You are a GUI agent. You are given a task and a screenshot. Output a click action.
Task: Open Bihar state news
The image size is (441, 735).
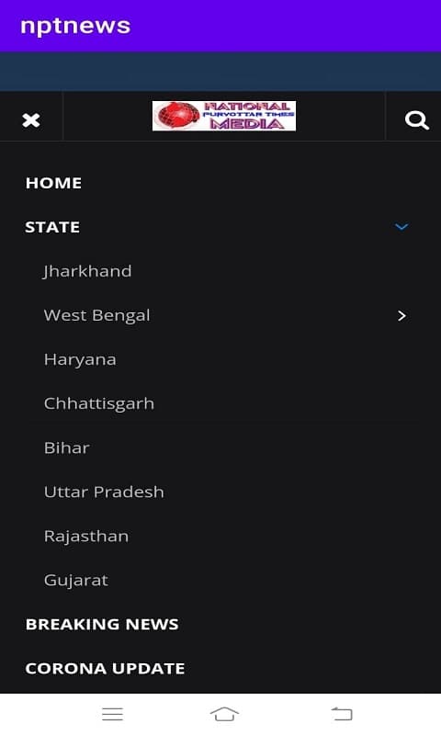pos(66,448)
